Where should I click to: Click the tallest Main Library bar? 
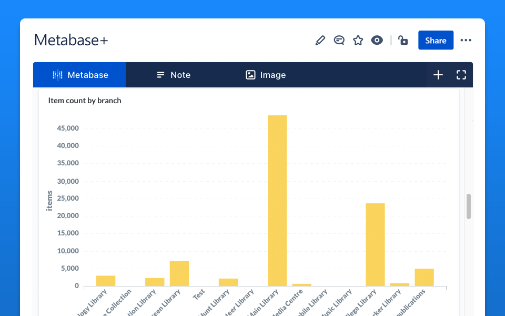tap(277, 200)
